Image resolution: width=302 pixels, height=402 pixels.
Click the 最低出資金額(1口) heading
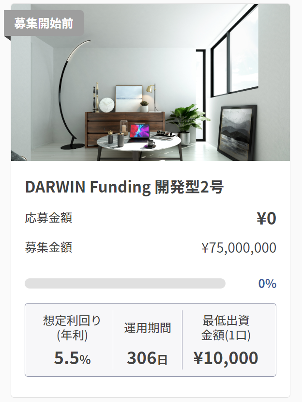click(x=226, y=328)
